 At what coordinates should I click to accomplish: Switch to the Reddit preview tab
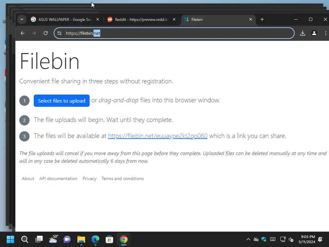(139, 20)
